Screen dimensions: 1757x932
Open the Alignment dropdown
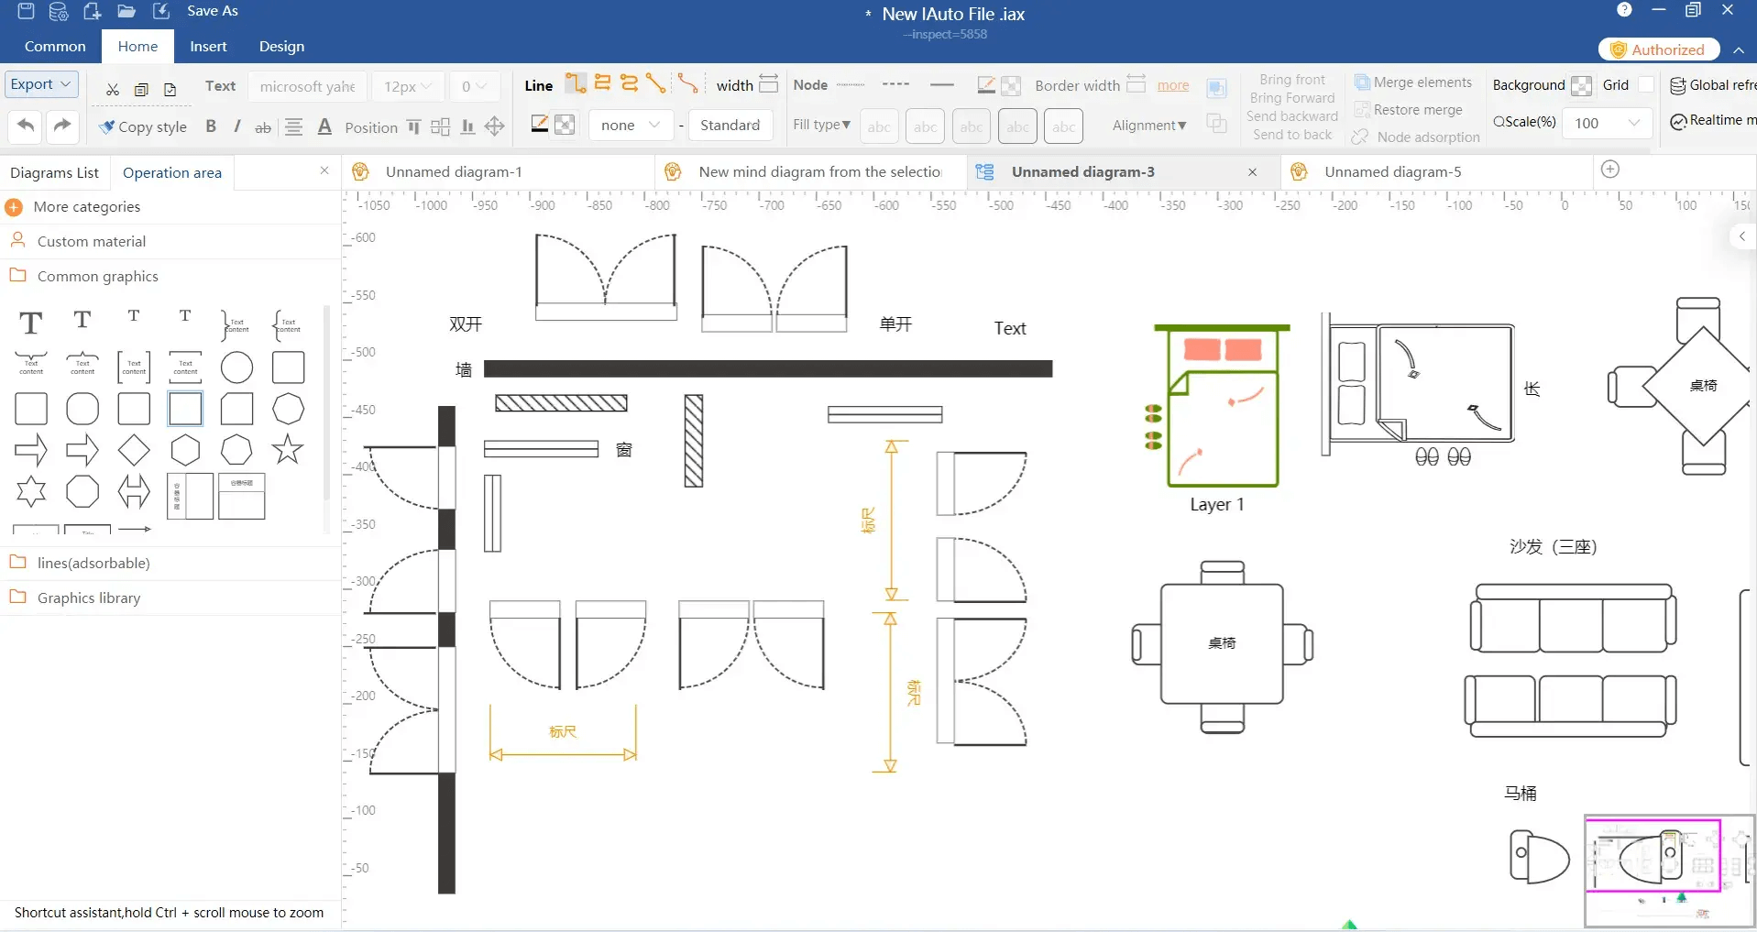(1149, 125)
